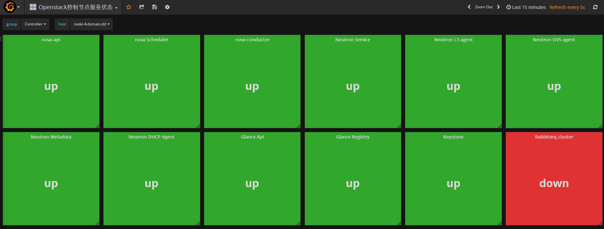Click the Zoom Out button
The image size is (604, 229).
(x=484, y=7)
